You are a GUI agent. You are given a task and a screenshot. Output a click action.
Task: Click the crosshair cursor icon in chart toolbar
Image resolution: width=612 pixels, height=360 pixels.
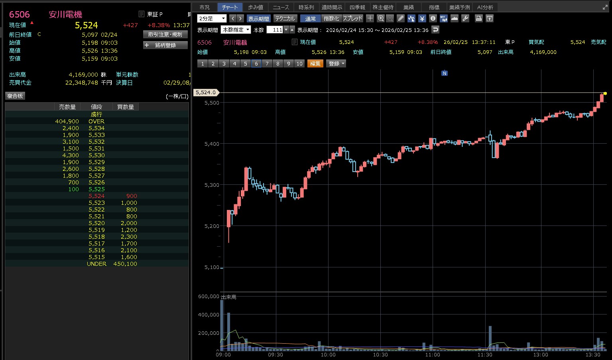(370, 18)
